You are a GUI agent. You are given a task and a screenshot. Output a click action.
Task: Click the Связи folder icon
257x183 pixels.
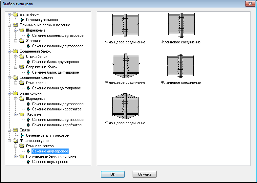click(x=15, y=130)
